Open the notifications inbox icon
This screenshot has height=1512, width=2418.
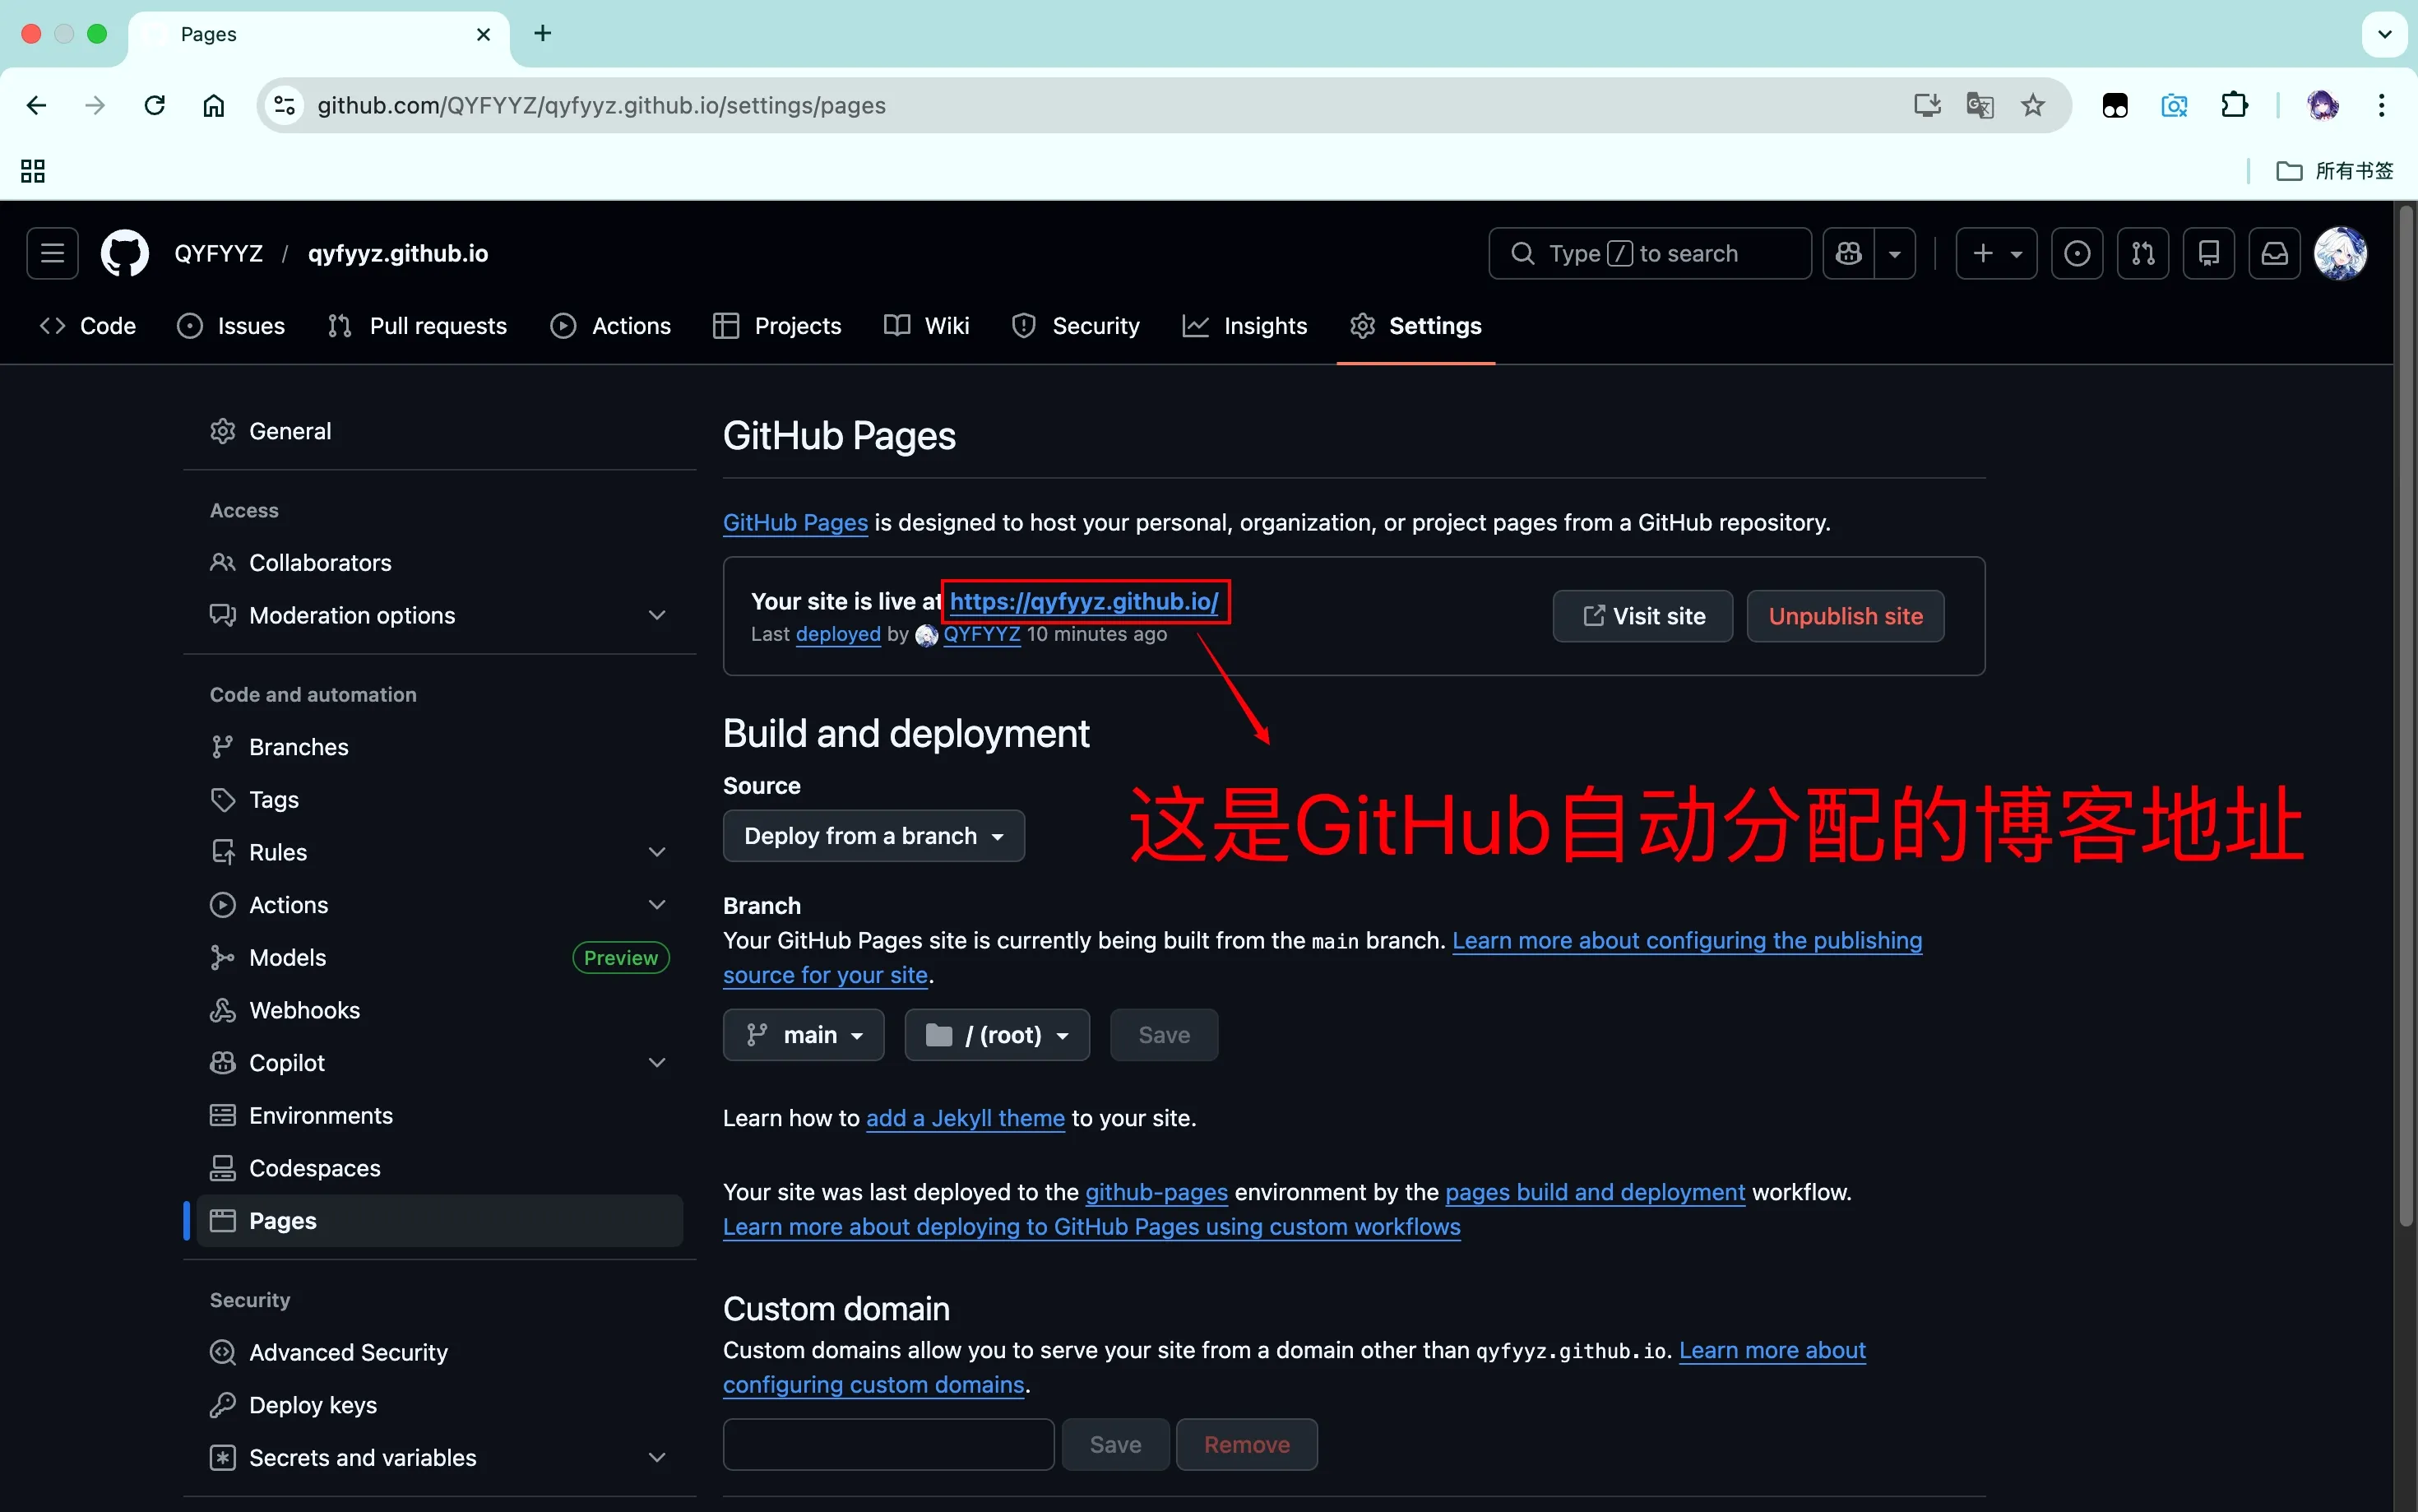point(2274,253)
